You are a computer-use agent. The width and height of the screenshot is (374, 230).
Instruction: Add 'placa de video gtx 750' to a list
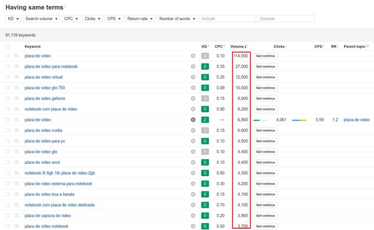pyautogui.click(x=17, y=88)
